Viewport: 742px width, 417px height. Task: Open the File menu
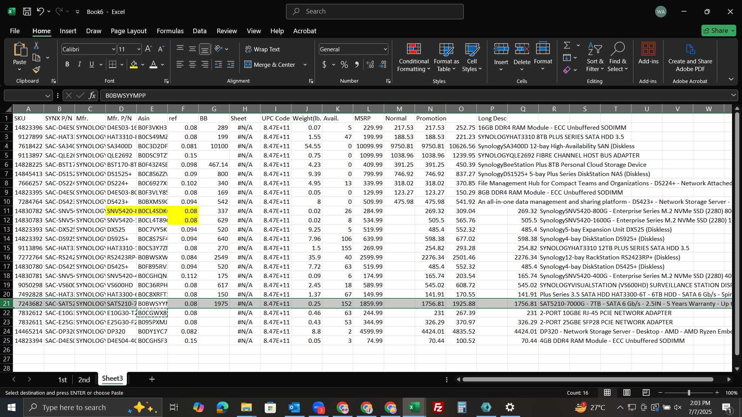(x=15, y=31)
